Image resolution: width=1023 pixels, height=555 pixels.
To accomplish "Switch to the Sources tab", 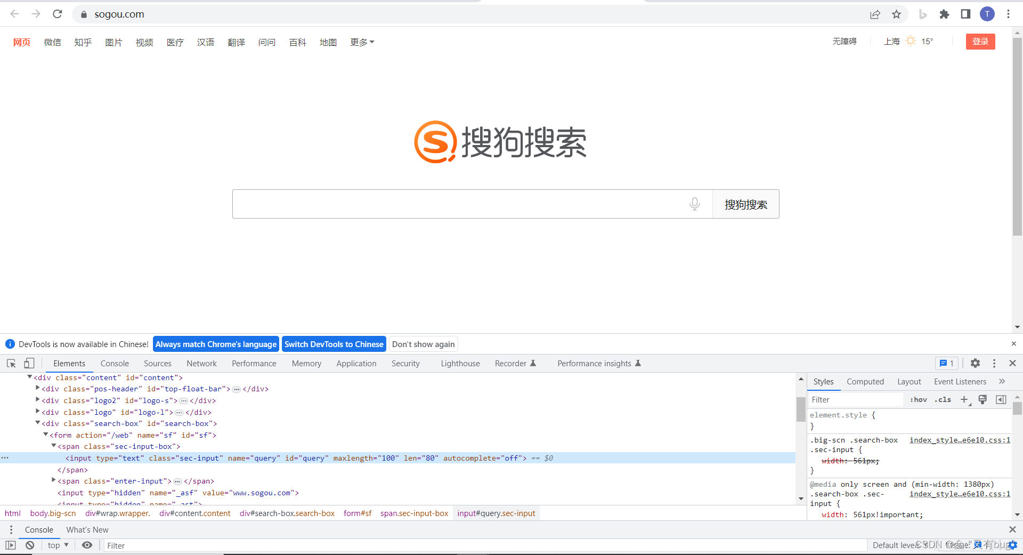I will 158,363.
